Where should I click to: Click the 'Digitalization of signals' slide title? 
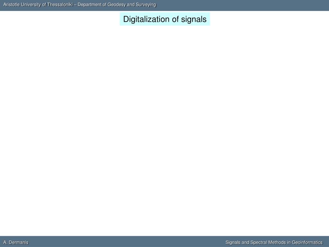pos(165,19)
